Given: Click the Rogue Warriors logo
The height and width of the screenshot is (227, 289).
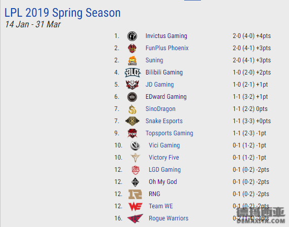Looking at the screenshot, I should [135, 218].
